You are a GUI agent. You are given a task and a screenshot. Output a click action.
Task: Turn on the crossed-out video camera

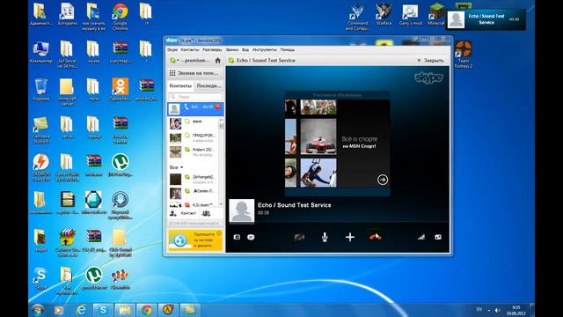(299, 237)
